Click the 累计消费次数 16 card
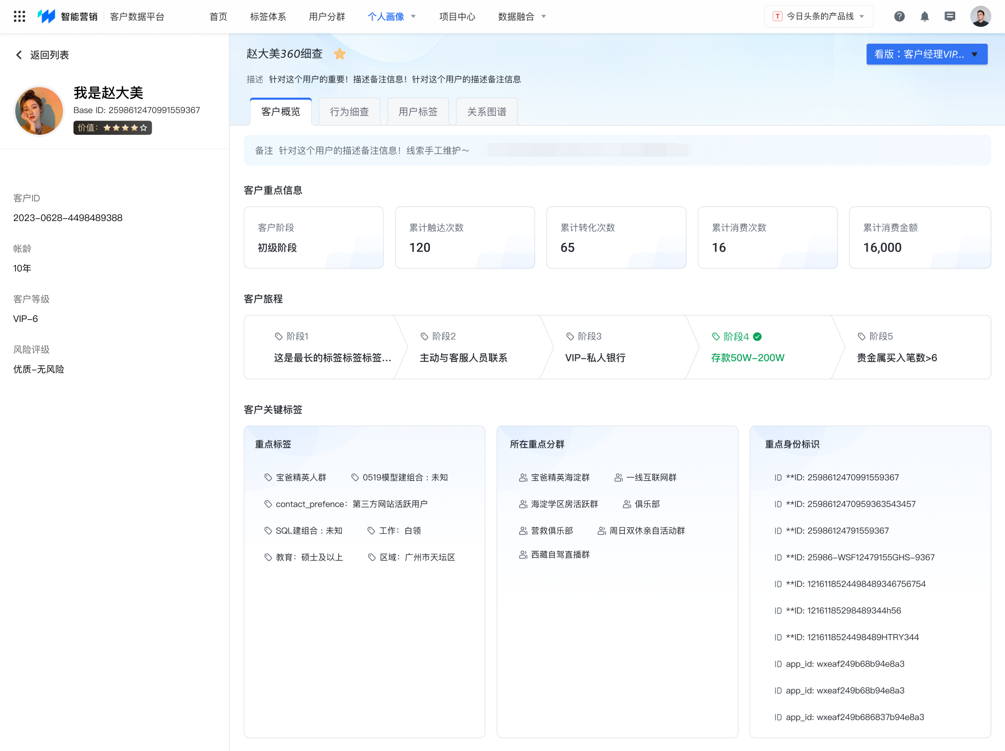This screenshot has width=1005, height=751. pyautogui.click(x=768, y=237)
